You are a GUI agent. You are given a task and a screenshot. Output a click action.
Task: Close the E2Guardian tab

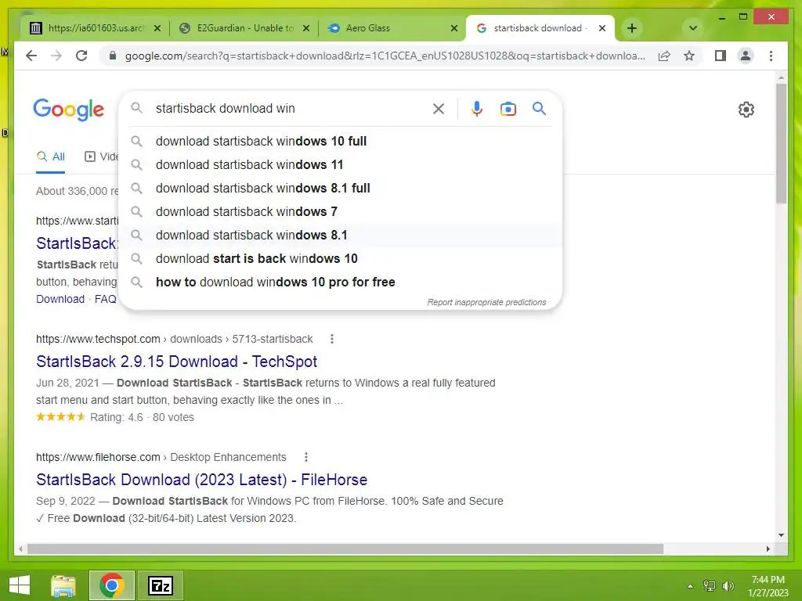click(306, 28)
